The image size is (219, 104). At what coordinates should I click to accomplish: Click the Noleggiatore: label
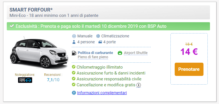coord(25,75)
